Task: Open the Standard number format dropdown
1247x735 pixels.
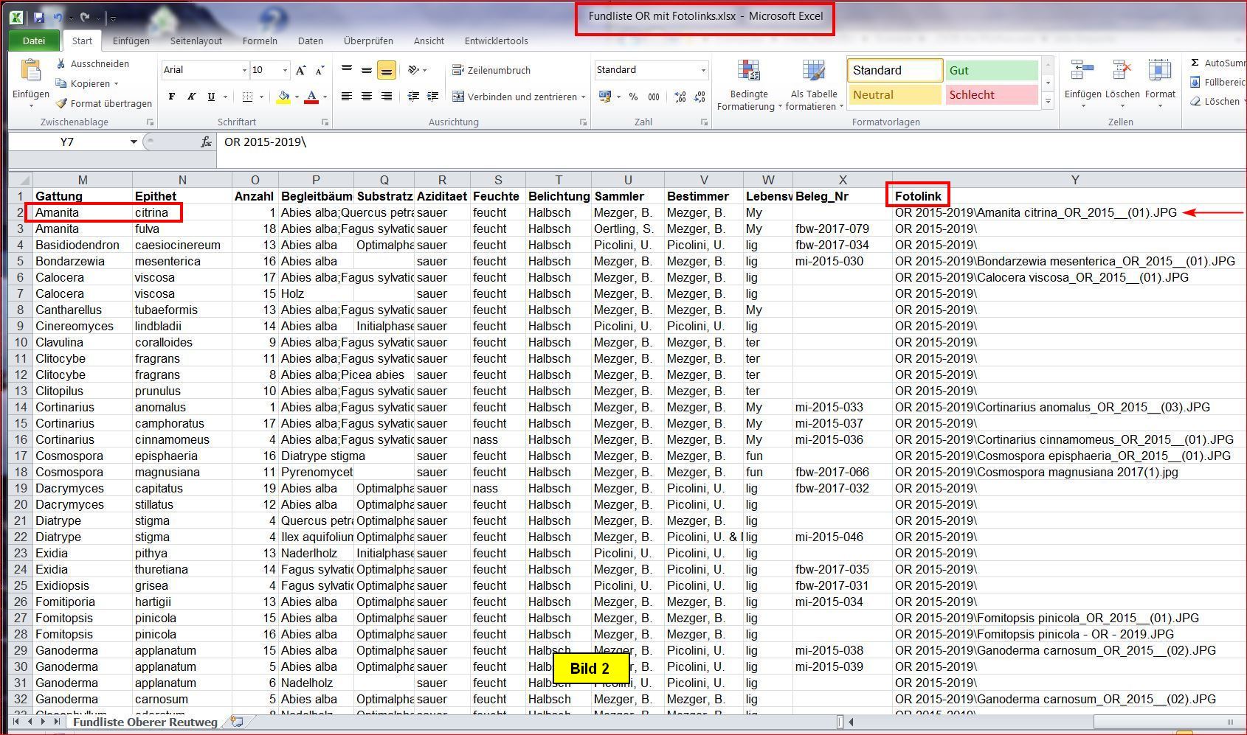Action: click(x=702, y=70)
